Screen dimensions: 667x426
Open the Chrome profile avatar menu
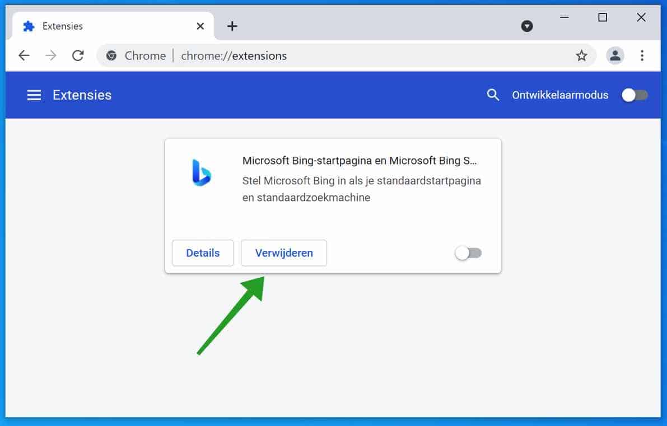point(615,55)
